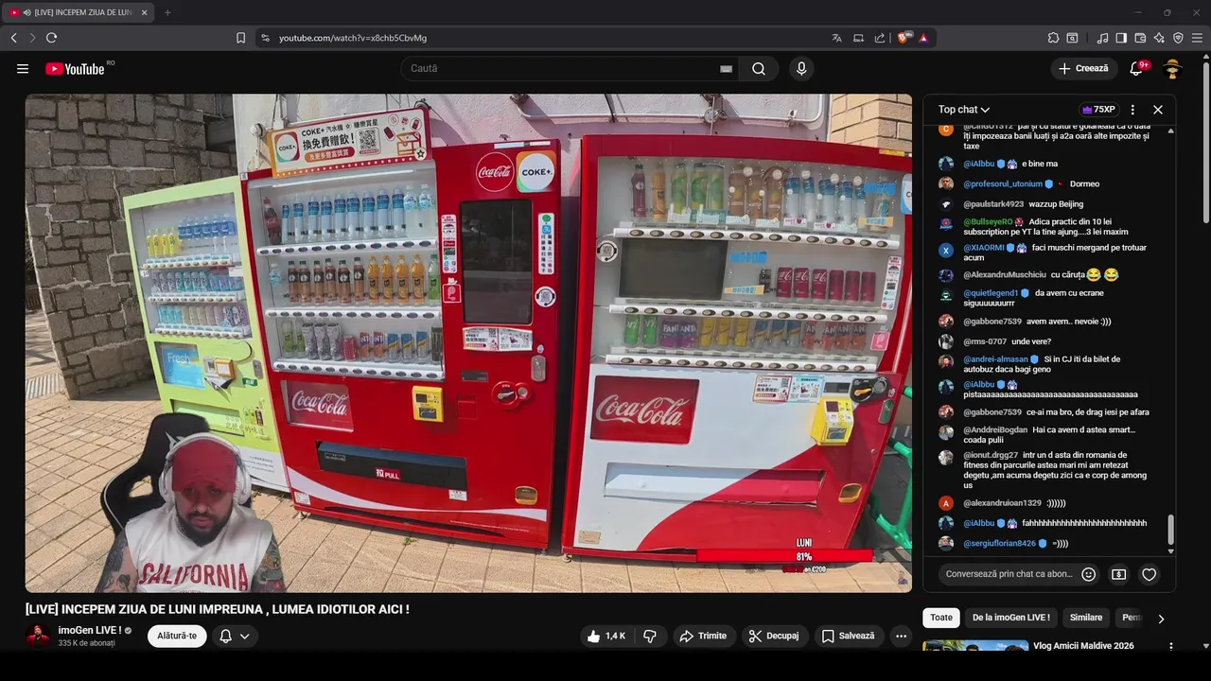Open the on-screen keyboard in search box

pyautogui.click(x=726, y=68)
